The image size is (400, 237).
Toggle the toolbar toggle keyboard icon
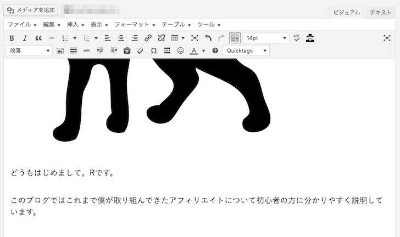235,38
